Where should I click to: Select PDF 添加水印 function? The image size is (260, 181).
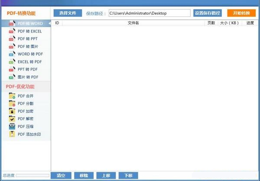click(26, 134)
